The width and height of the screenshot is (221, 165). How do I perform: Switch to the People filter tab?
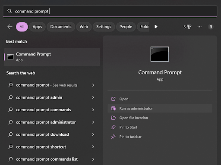click(x=126, y=27)
